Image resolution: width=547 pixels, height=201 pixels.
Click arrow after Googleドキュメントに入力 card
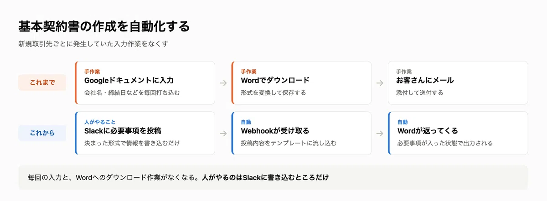point(223,83)
